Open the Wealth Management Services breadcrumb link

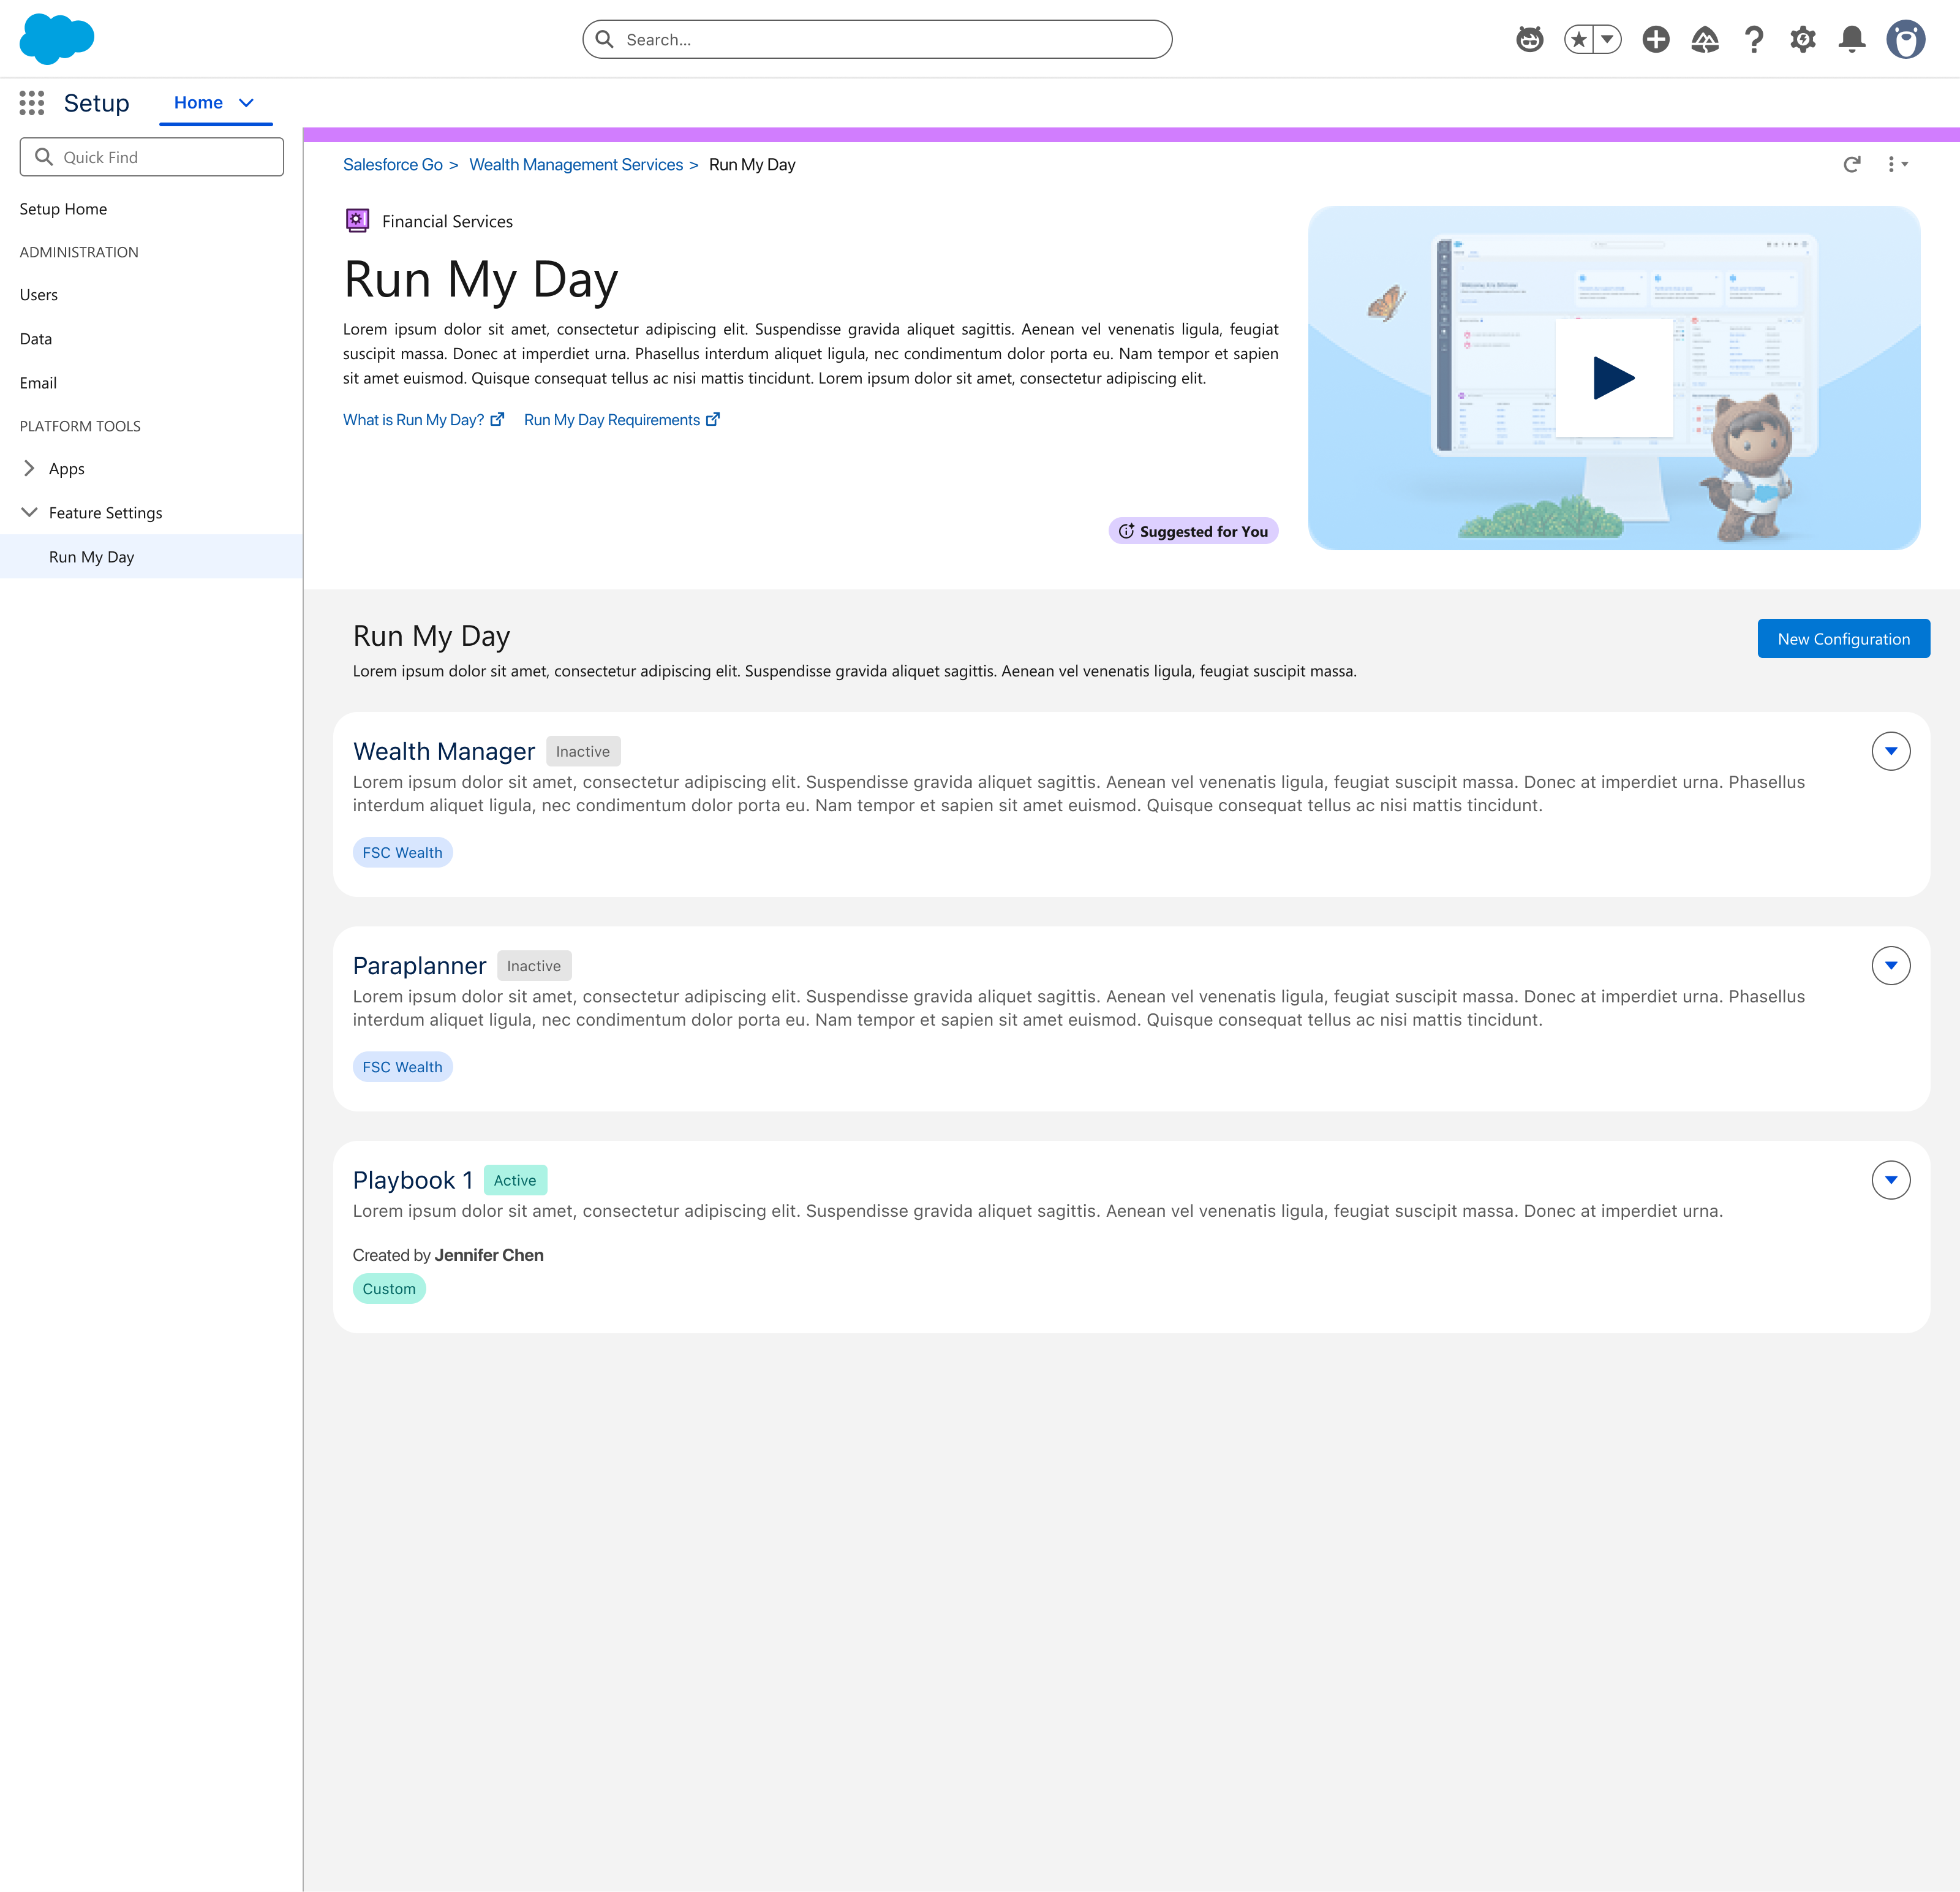point(575,165)
